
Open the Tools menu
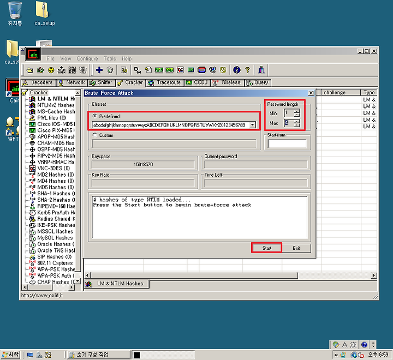(x=110, y=58)
